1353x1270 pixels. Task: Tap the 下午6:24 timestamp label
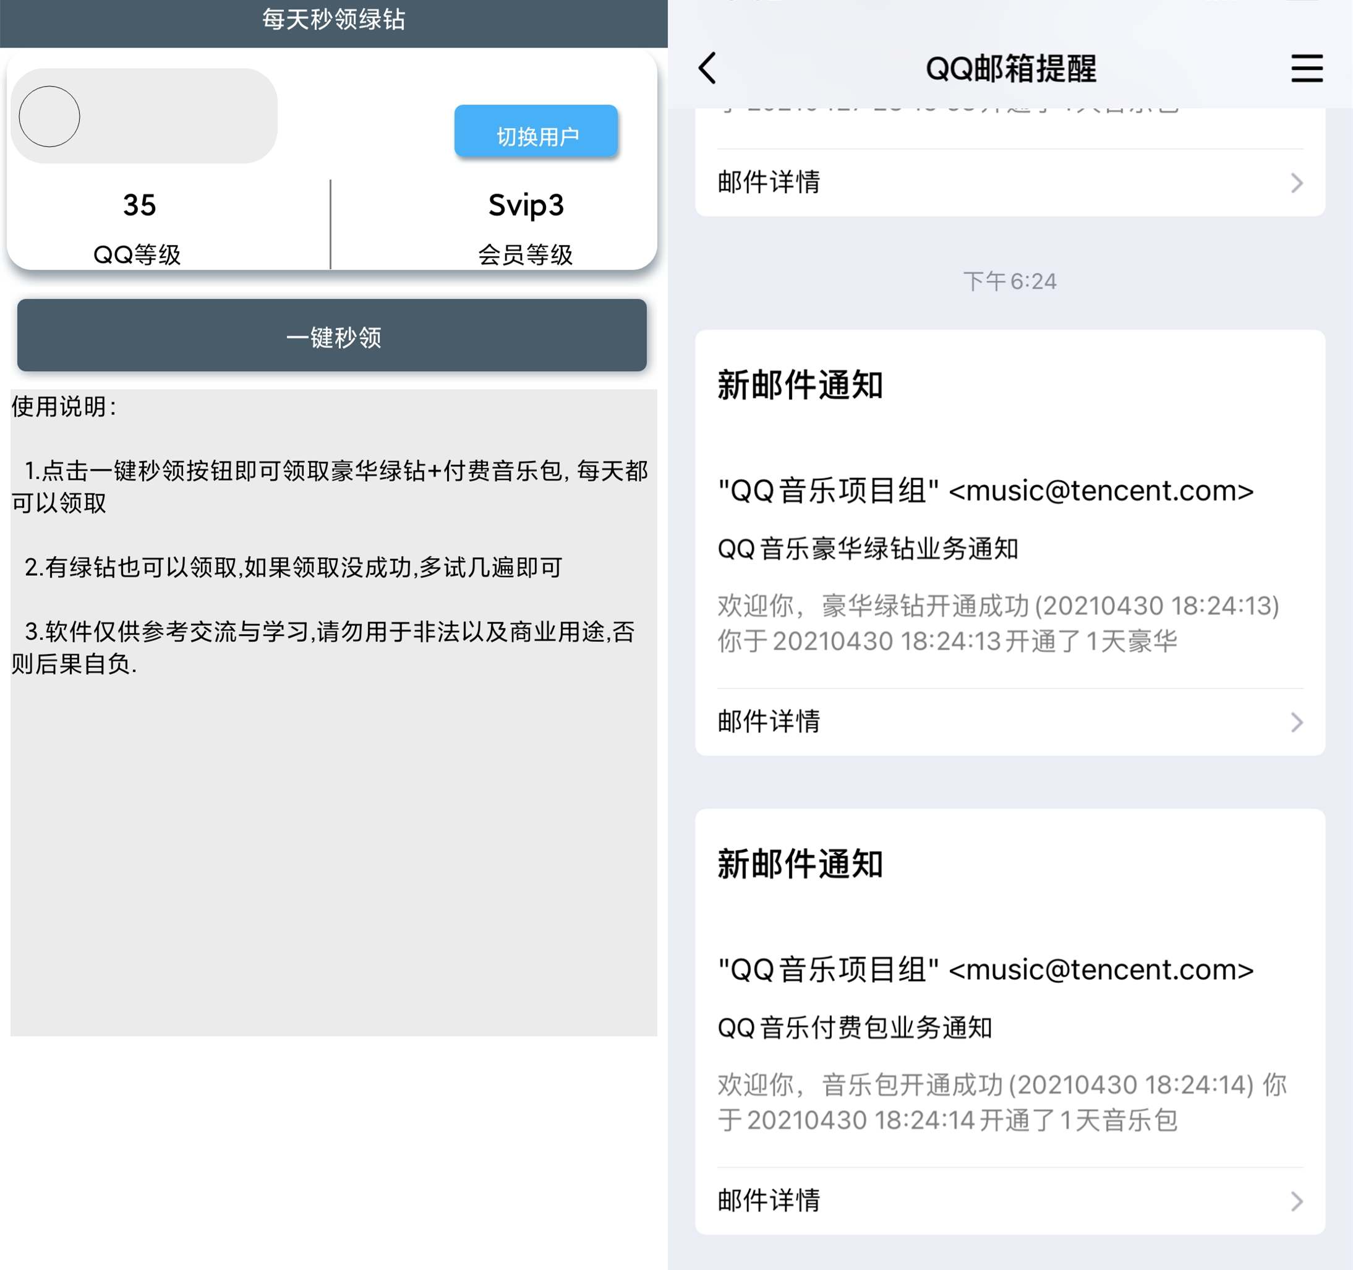point(1009,281)
